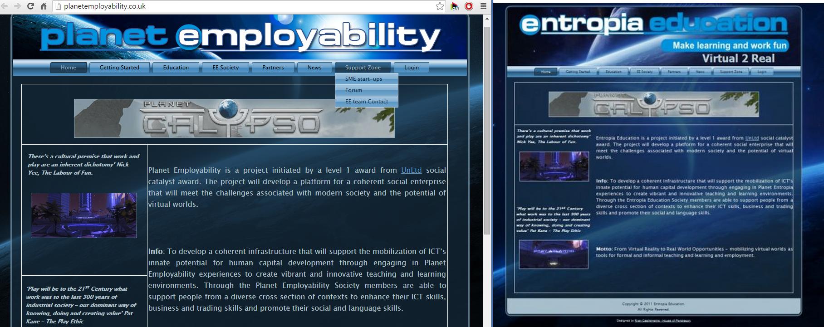The image size is (824, 327).
Task: Click Login in Entropia Education nav
Action: [762, 72]
